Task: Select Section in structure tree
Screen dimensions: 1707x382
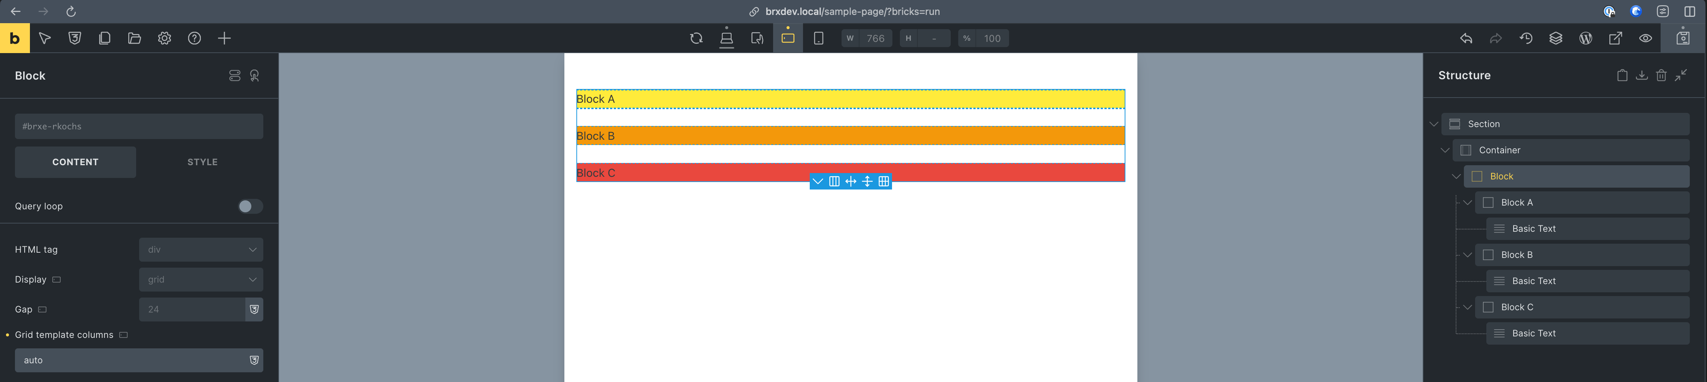Action: pyautogui.click(x=1565, y=124)
